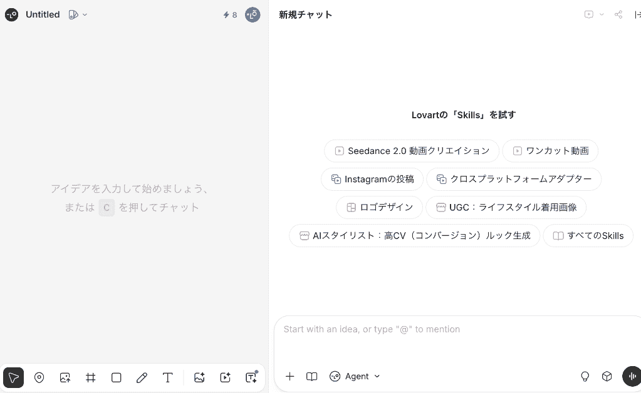This screenshot has height=393, width=641.
Task: Focus the Start with an idea input
Action: [458, 329]
